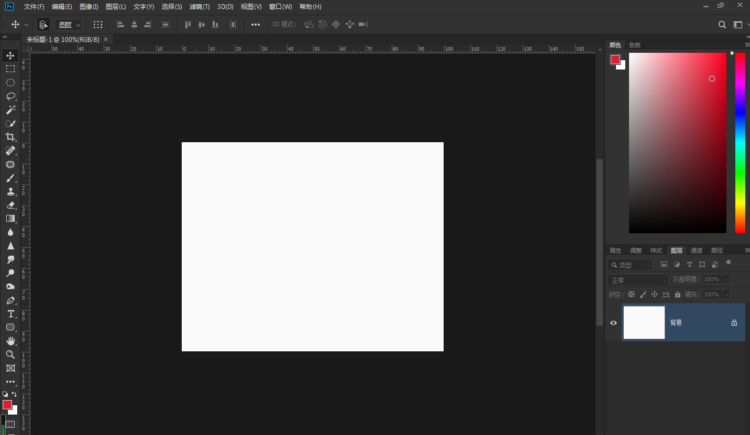Image resolution: width=750 pixels, height=435 pixels.
Task: Select the Crop tool
Action: 10,137
